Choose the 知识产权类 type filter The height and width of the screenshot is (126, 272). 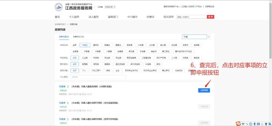(x=161, y=58)
